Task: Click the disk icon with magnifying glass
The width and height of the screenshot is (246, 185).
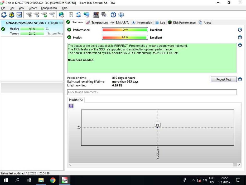Action: (52, 15)
